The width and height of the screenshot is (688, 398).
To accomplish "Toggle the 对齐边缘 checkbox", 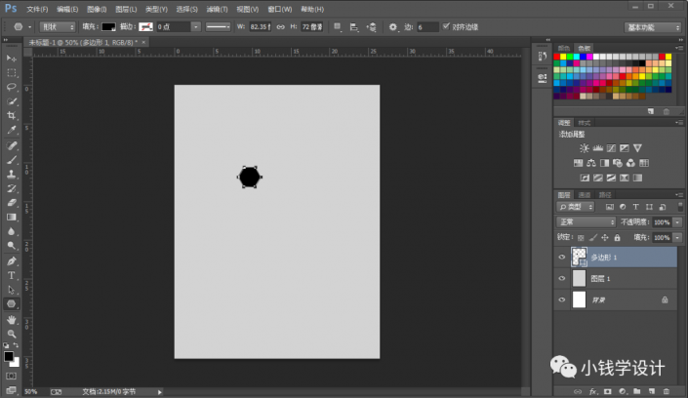I will [447, 26].
